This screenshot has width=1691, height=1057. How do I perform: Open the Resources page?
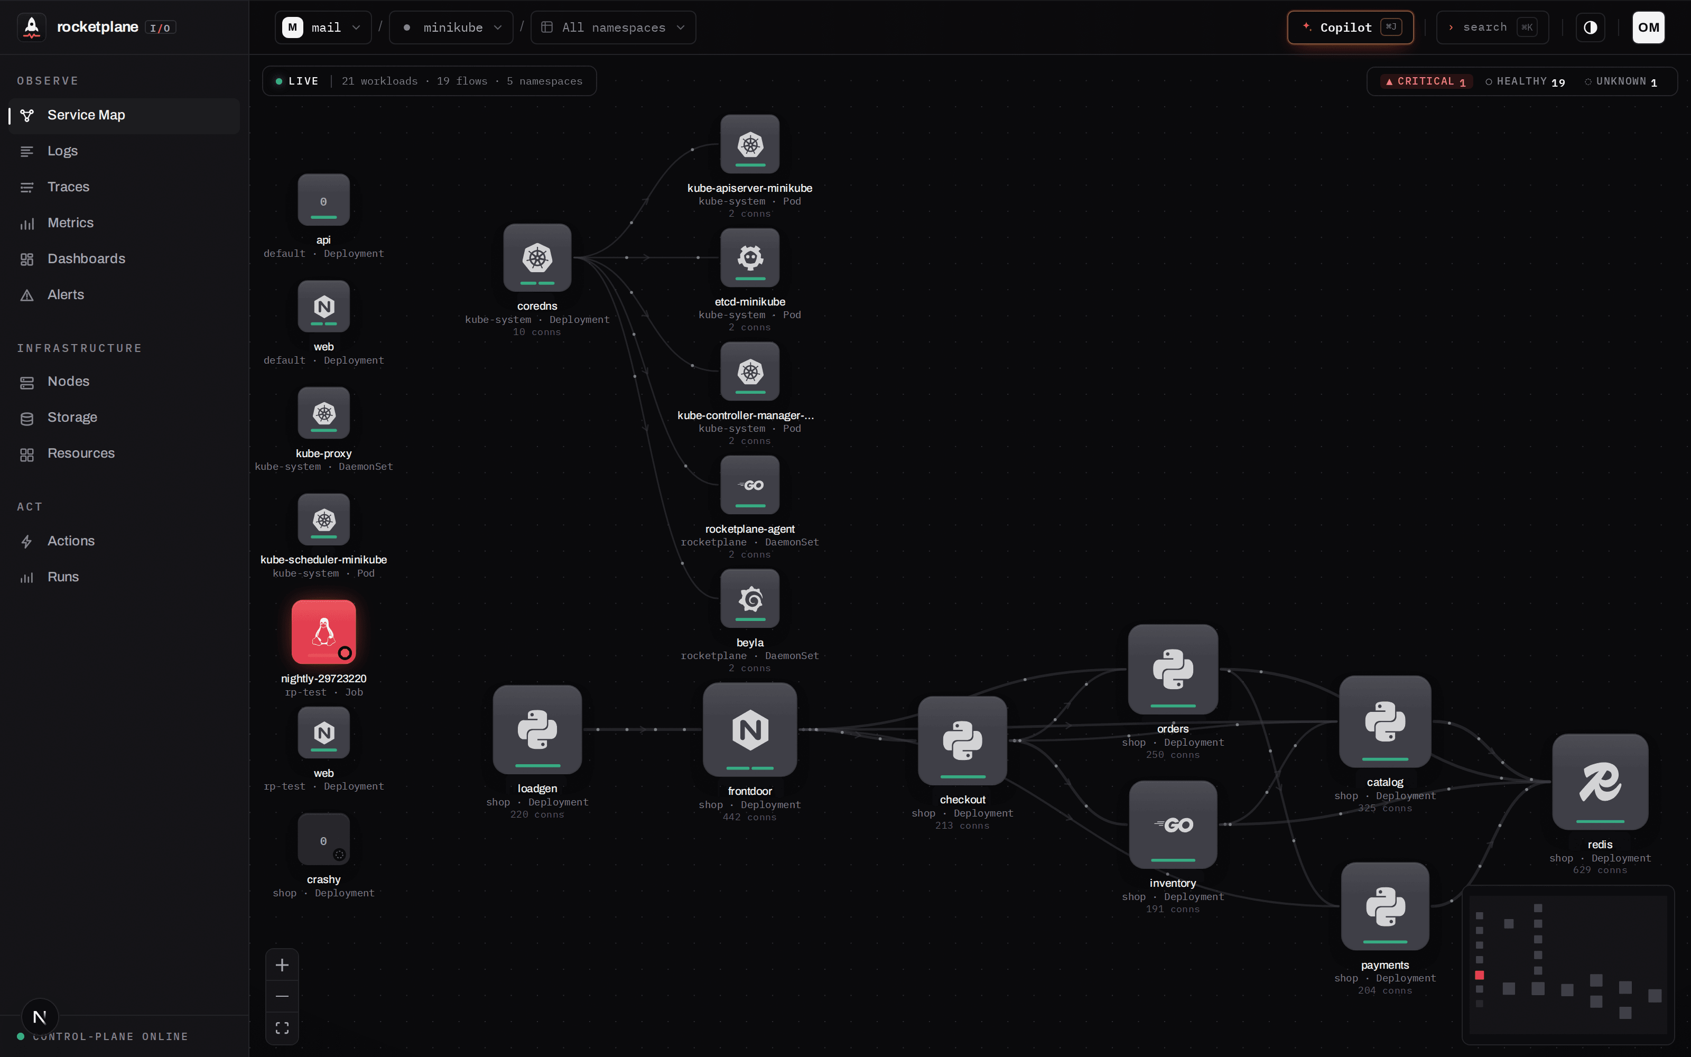(x=124, y=453)
